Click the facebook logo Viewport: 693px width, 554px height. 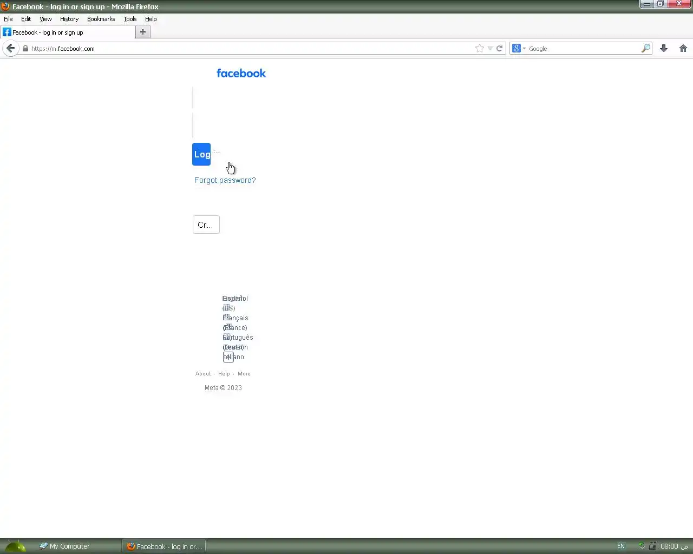tap(241, 73)
